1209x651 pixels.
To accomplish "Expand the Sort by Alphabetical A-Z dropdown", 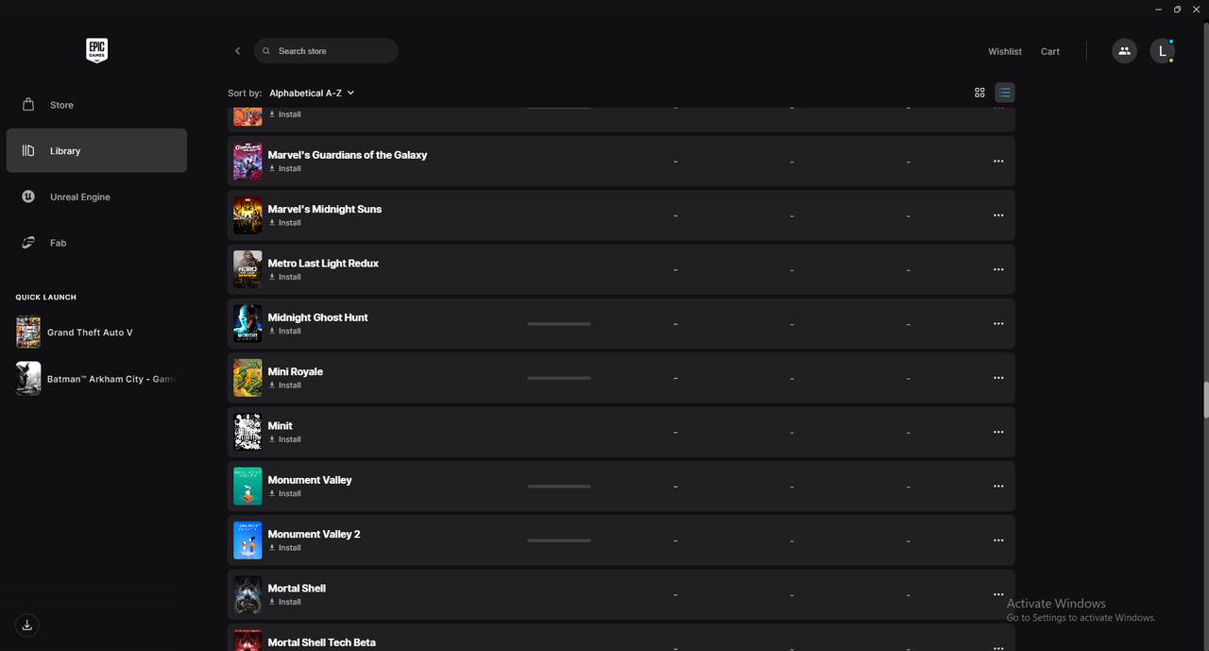I will [x=312, y=93].
